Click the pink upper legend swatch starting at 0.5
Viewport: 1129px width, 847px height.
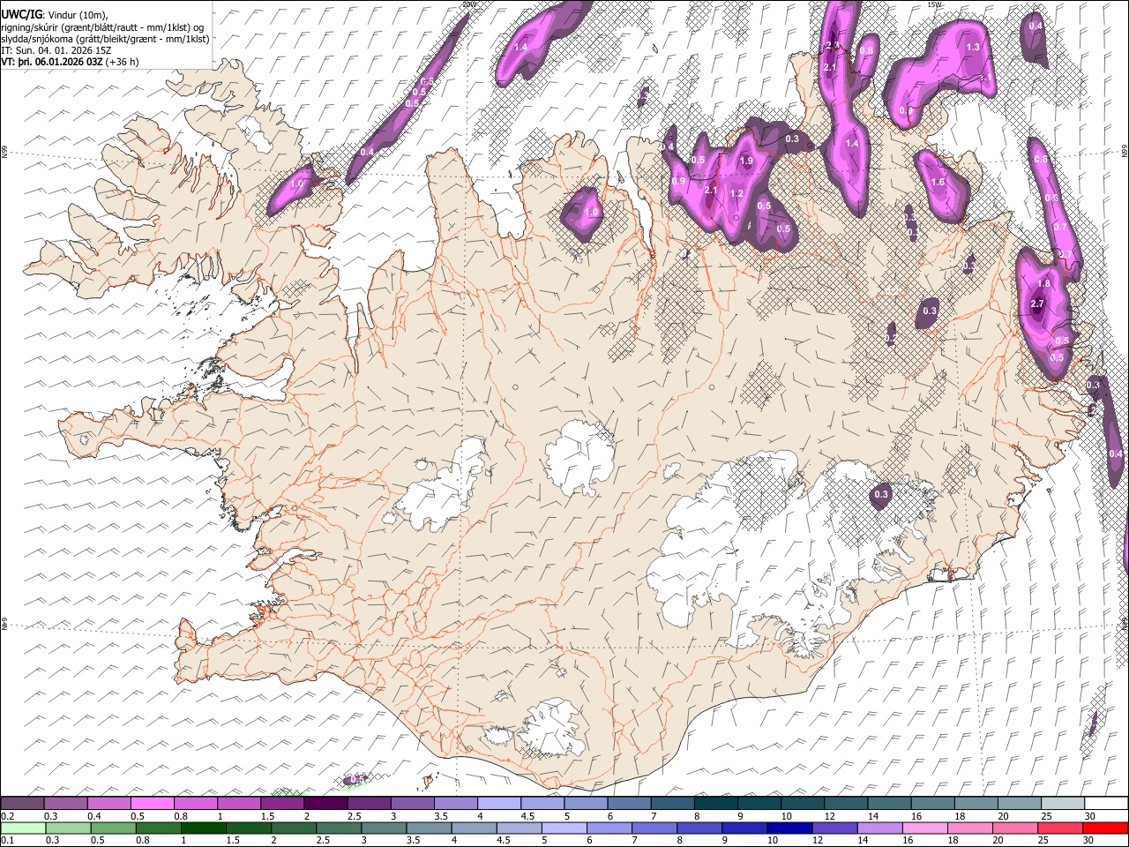153,804
